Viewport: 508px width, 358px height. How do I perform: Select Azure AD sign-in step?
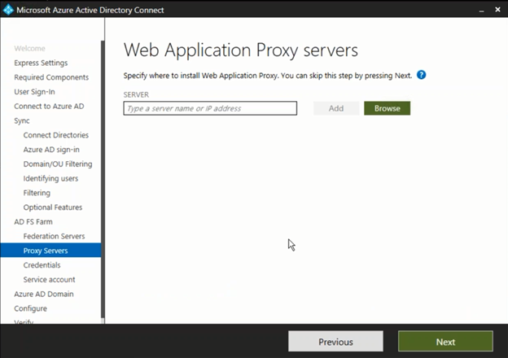click(51, 150)
